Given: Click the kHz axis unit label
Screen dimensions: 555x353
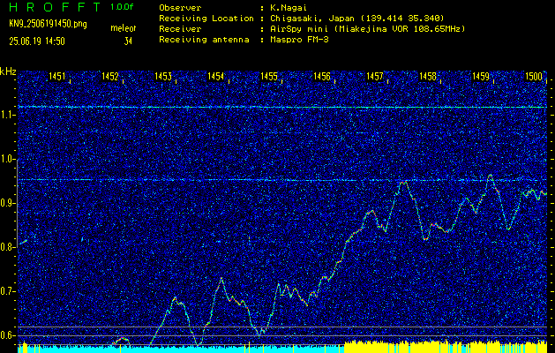Looking at the screenshot, I should click(8, 71).
